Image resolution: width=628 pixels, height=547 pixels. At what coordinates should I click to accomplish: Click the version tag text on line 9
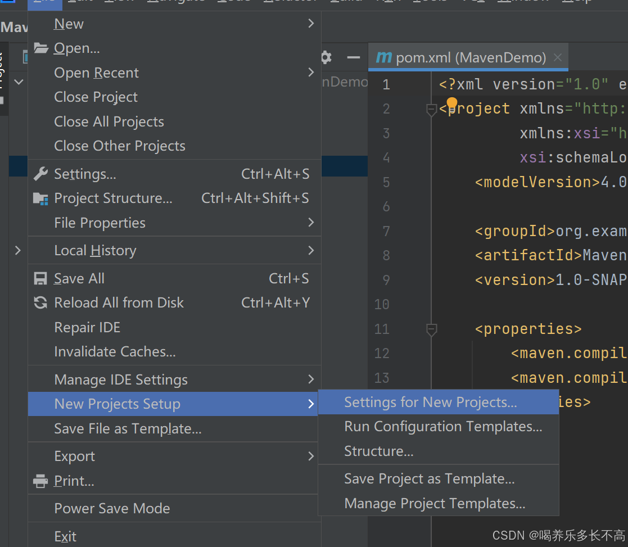click(515, 280)
